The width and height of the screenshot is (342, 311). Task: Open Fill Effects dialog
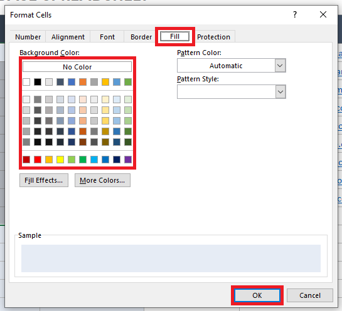44,180
